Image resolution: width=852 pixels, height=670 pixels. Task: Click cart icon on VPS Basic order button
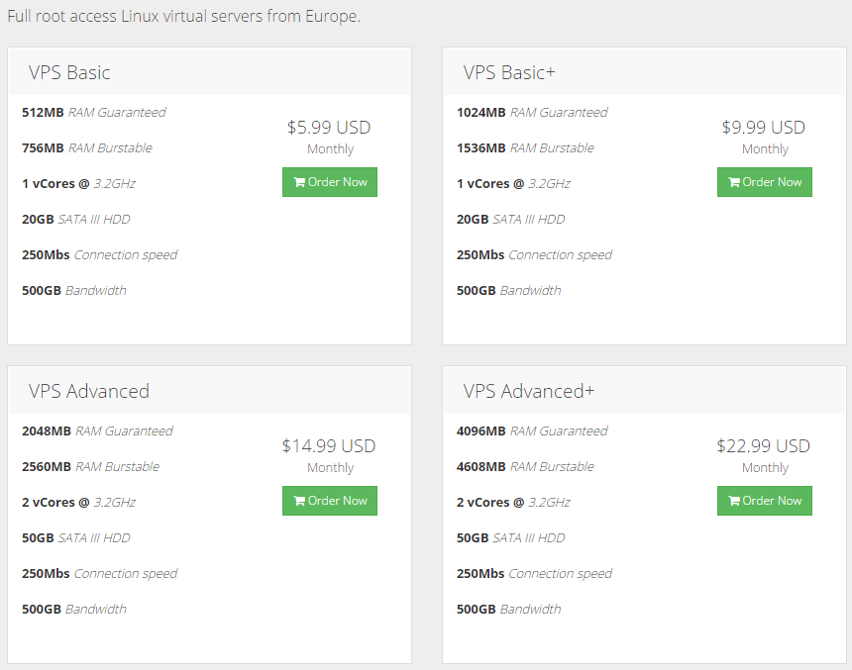coord(299,182)
